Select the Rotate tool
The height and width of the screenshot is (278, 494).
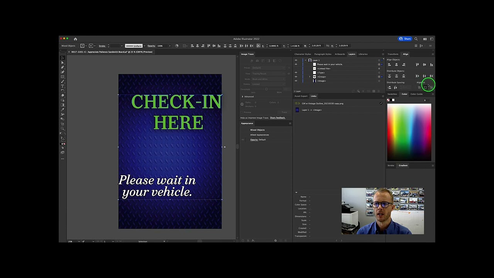coord(63,90)
